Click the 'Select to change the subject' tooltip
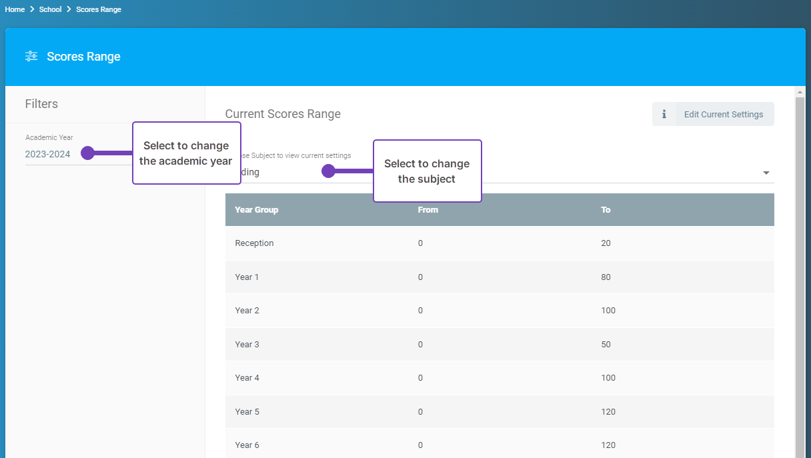 coord(427,171)
